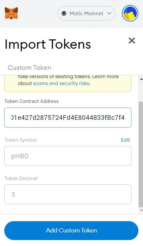Open the account menu via the identicon avatar
This screenshot has height=246, width=143.
pos(130,13)
